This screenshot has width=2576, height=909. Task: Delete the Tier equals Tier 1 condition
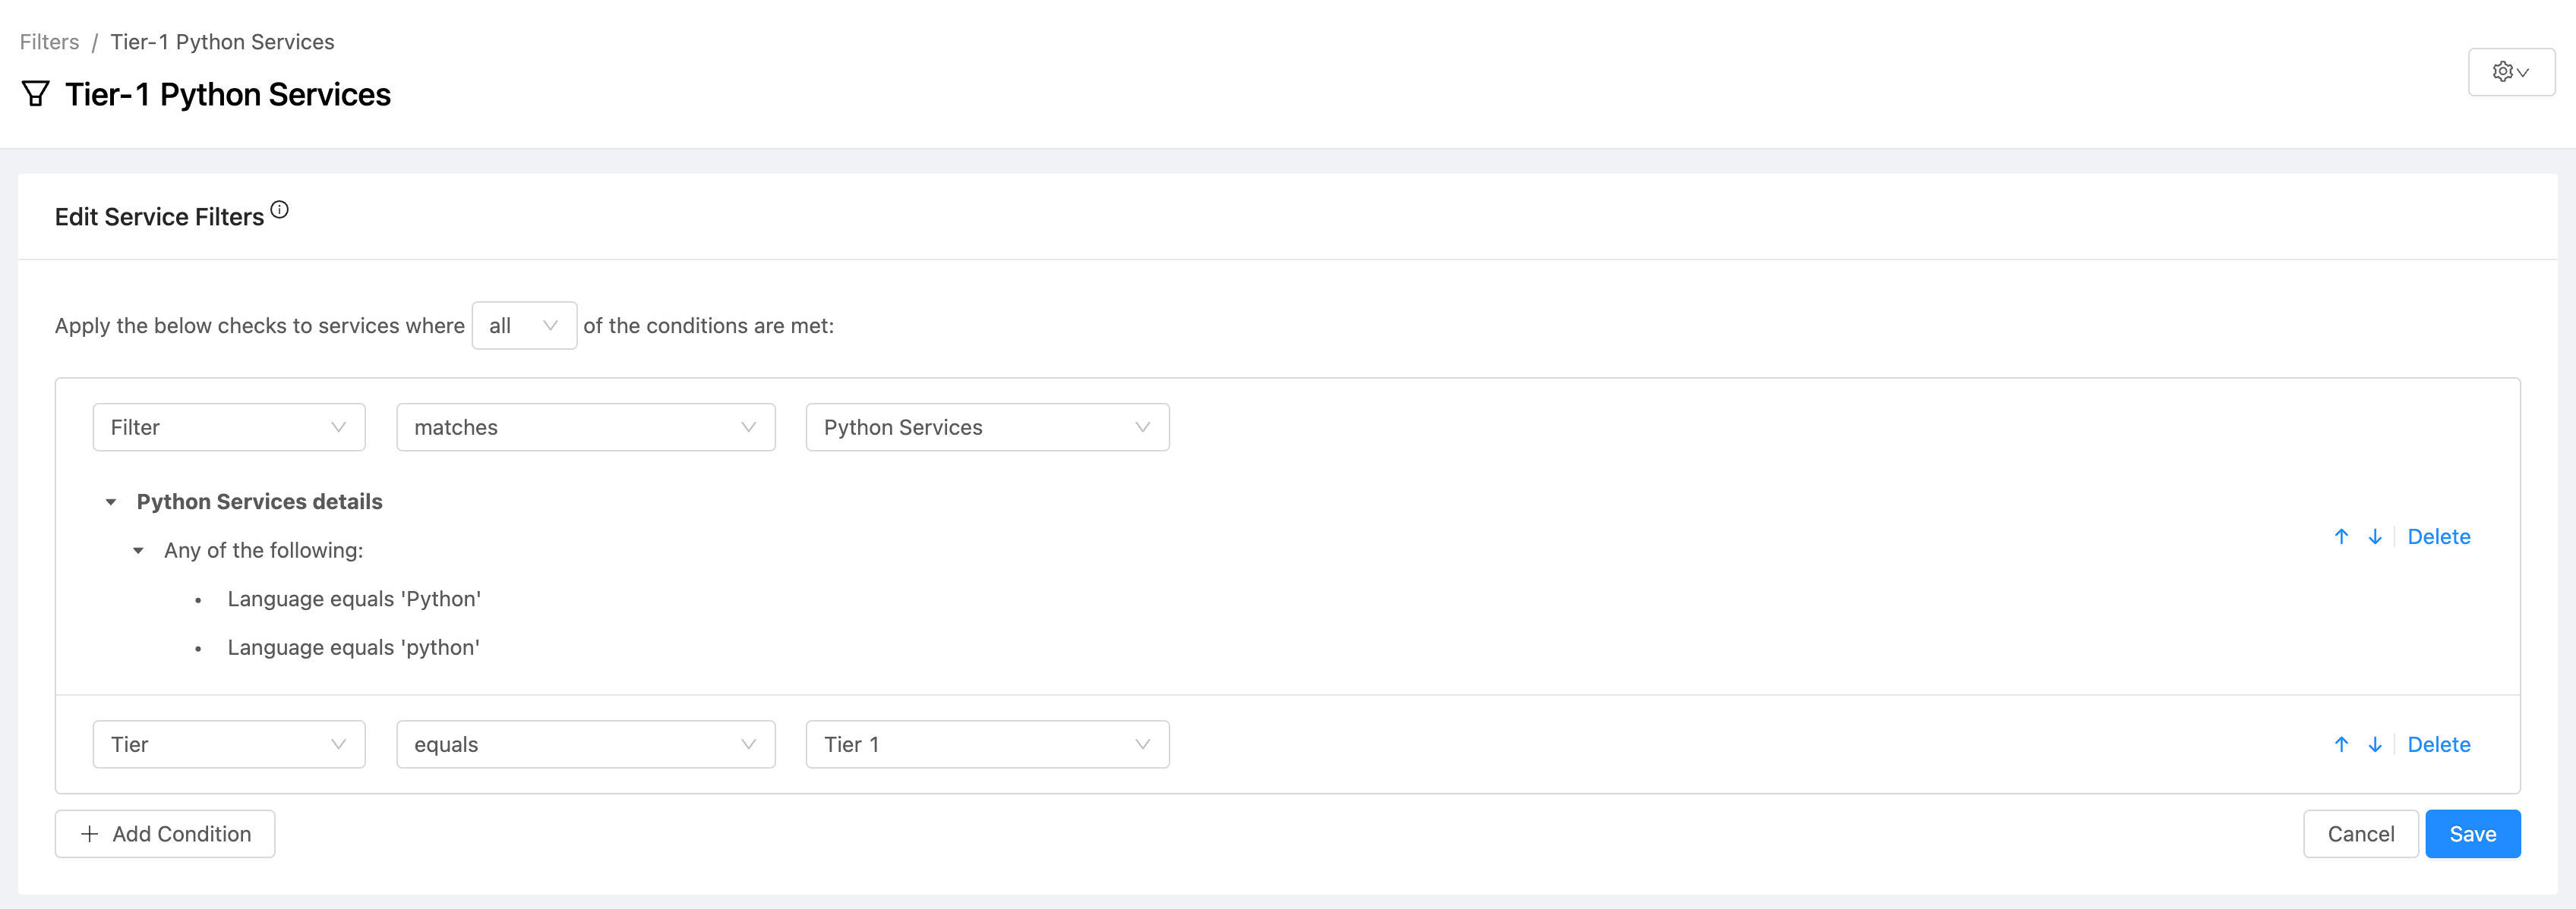(x=2438, y=744)
